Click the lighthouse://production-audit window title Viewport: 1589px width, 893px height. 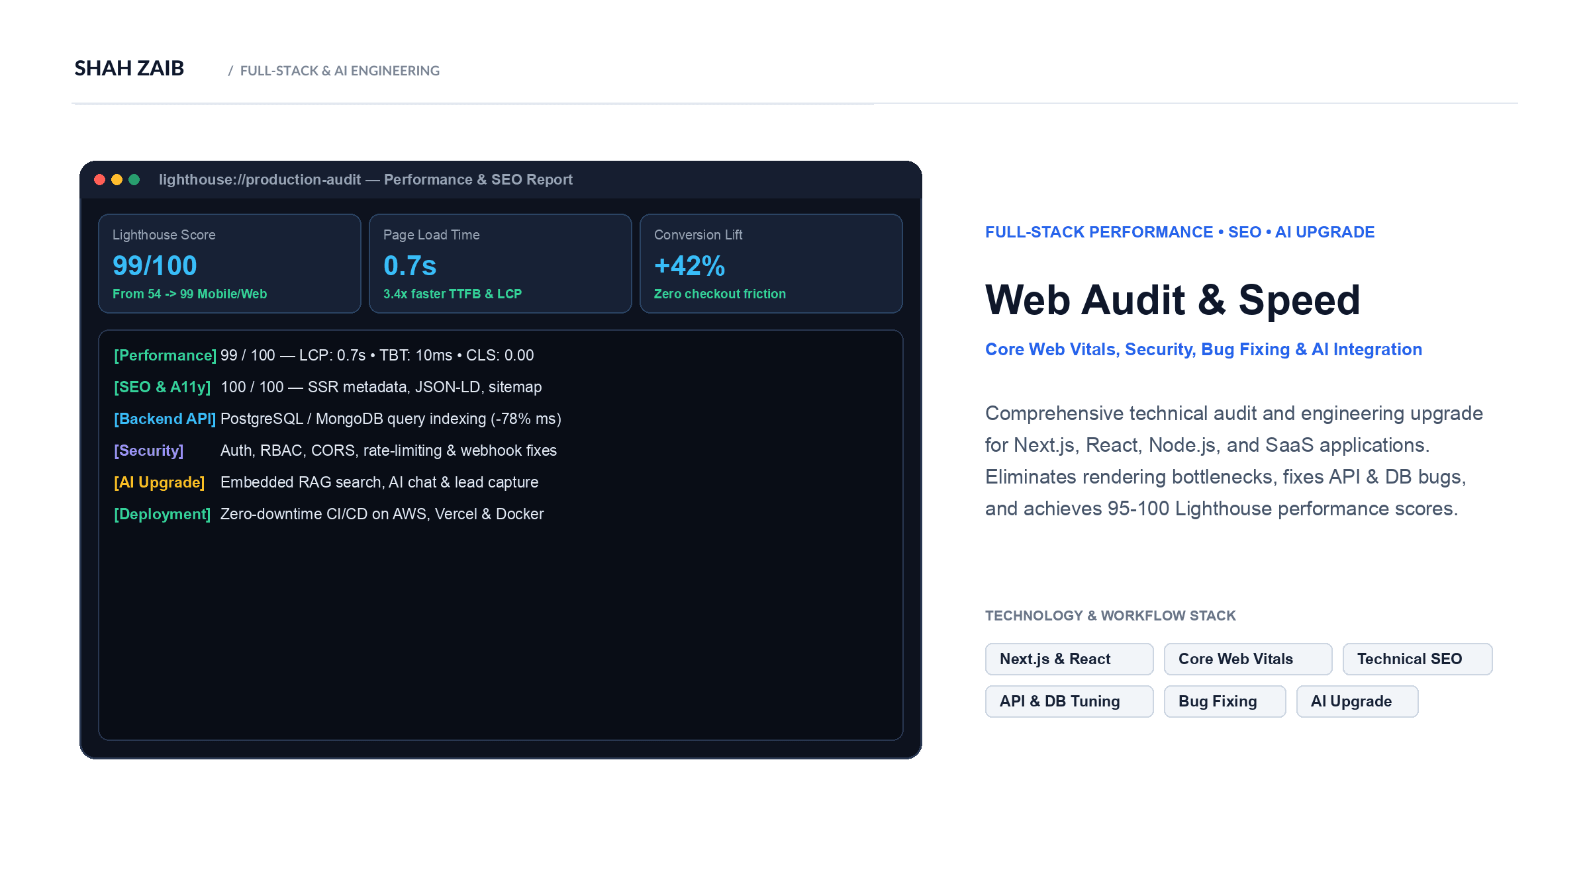365,180
